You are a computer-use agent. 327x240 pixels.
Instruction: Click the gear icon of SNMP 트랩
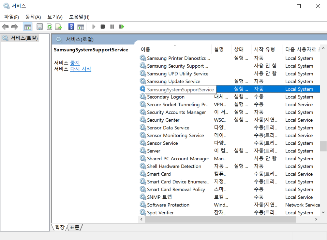pyautogui.click(x=143, y=197)
